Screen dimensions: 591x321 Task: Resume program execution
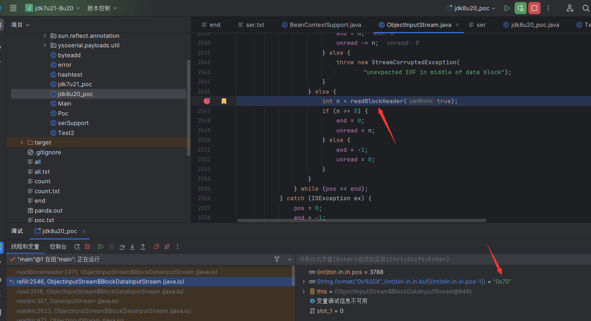(101, 246)
